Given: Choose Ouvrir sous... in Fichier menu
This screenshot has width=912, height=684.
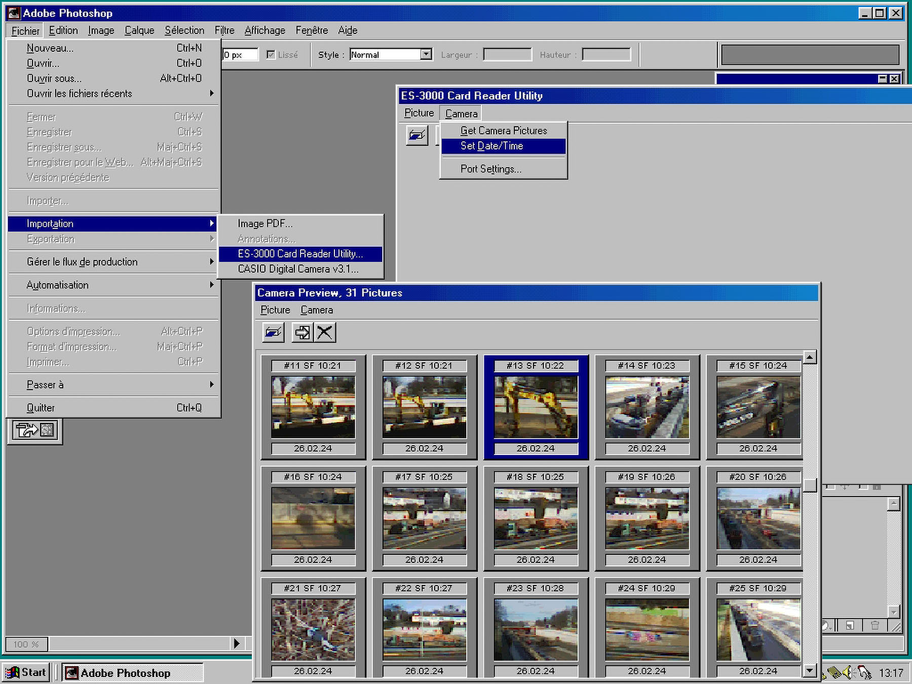Looking at the screenshot, I should [x=113, y=79].
